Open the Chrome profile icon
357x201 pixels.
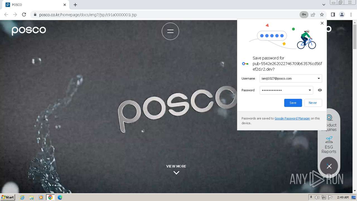pos(342,15)
